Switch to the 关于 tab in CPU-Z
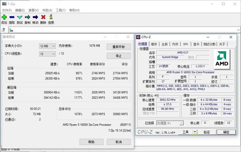This screenshot has width=241, height=152. pyautogui.click(x=222, y=44)
